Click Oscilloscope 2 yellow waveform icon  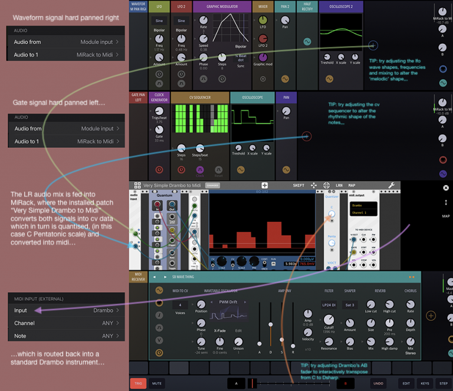tap(329, 78)
